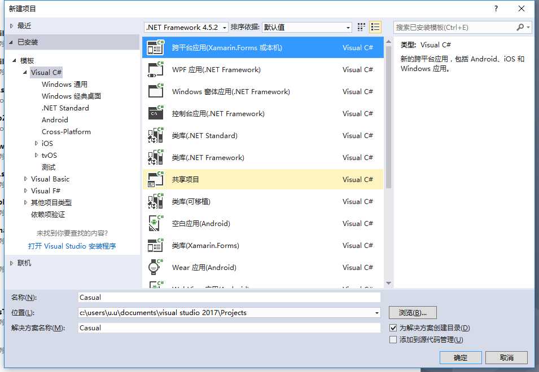The height and width of the screenshot is (372, 539).
Task: Select the 测试 (Test) category
Action: pos(49,167)
